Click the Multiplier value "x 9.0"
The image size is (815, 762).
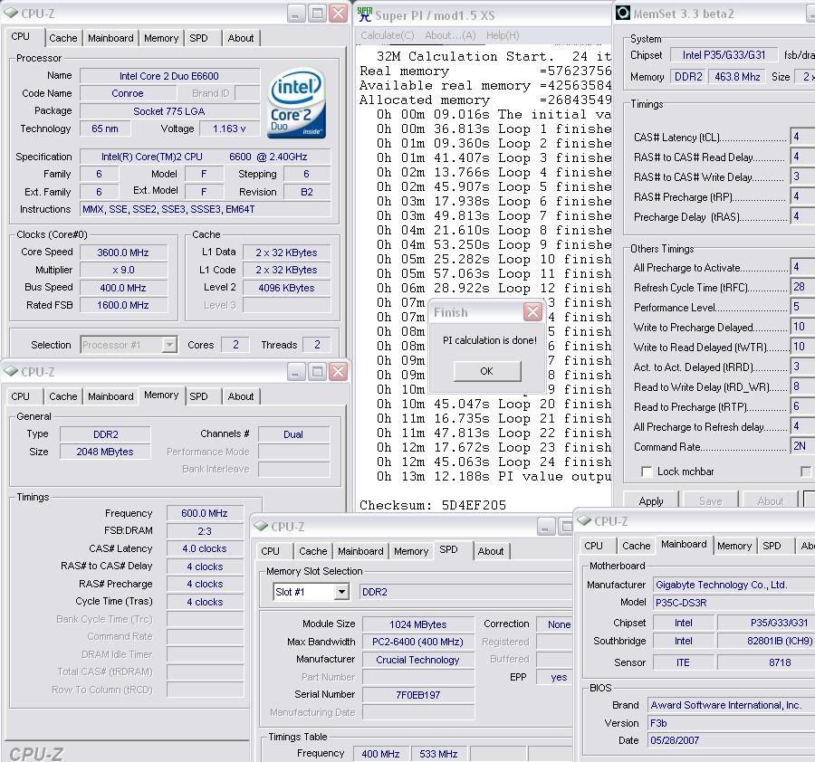(x=123, y=270)
